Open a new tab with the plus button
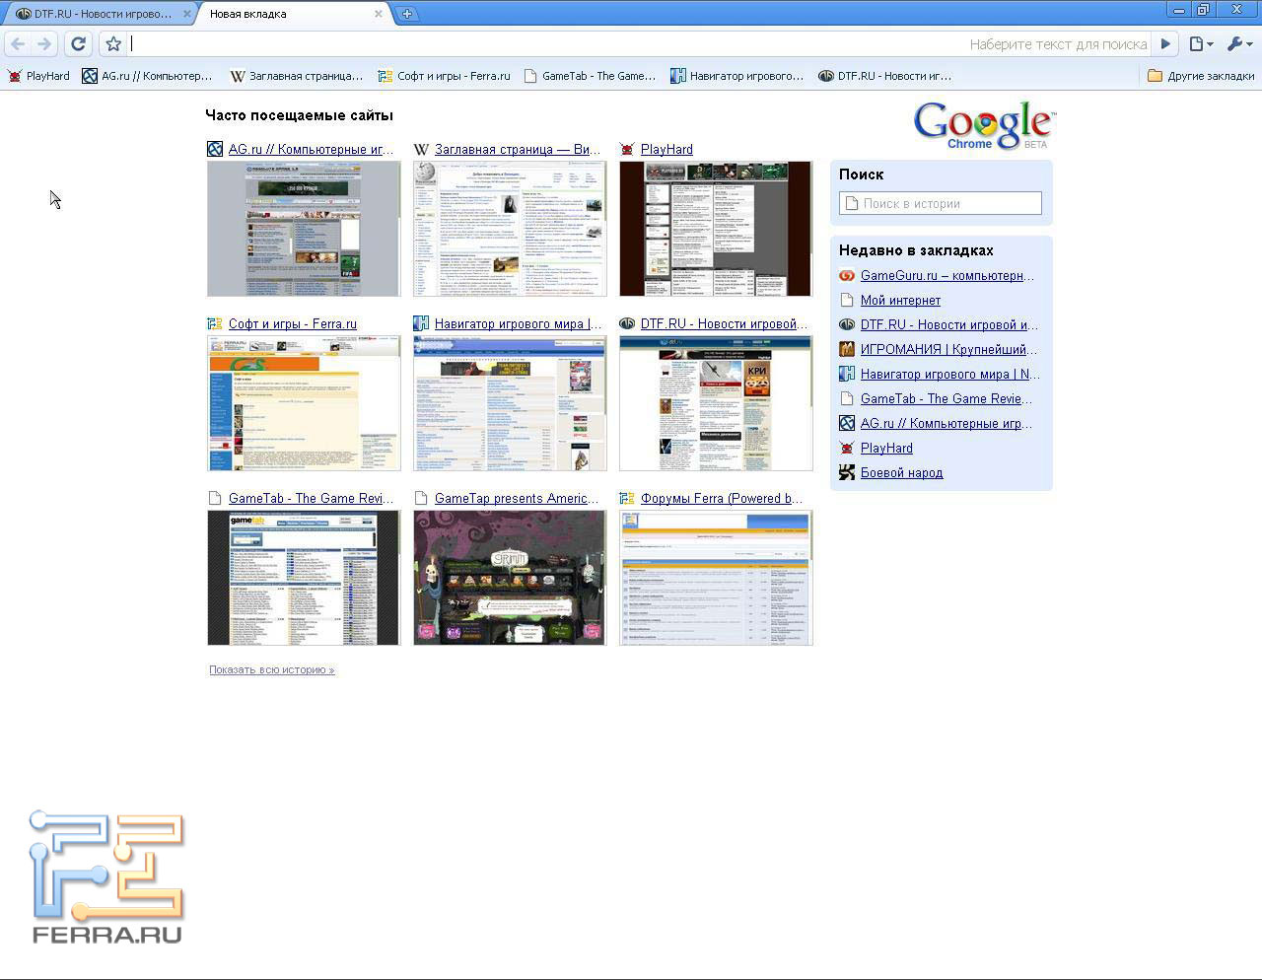 point(407,14)
